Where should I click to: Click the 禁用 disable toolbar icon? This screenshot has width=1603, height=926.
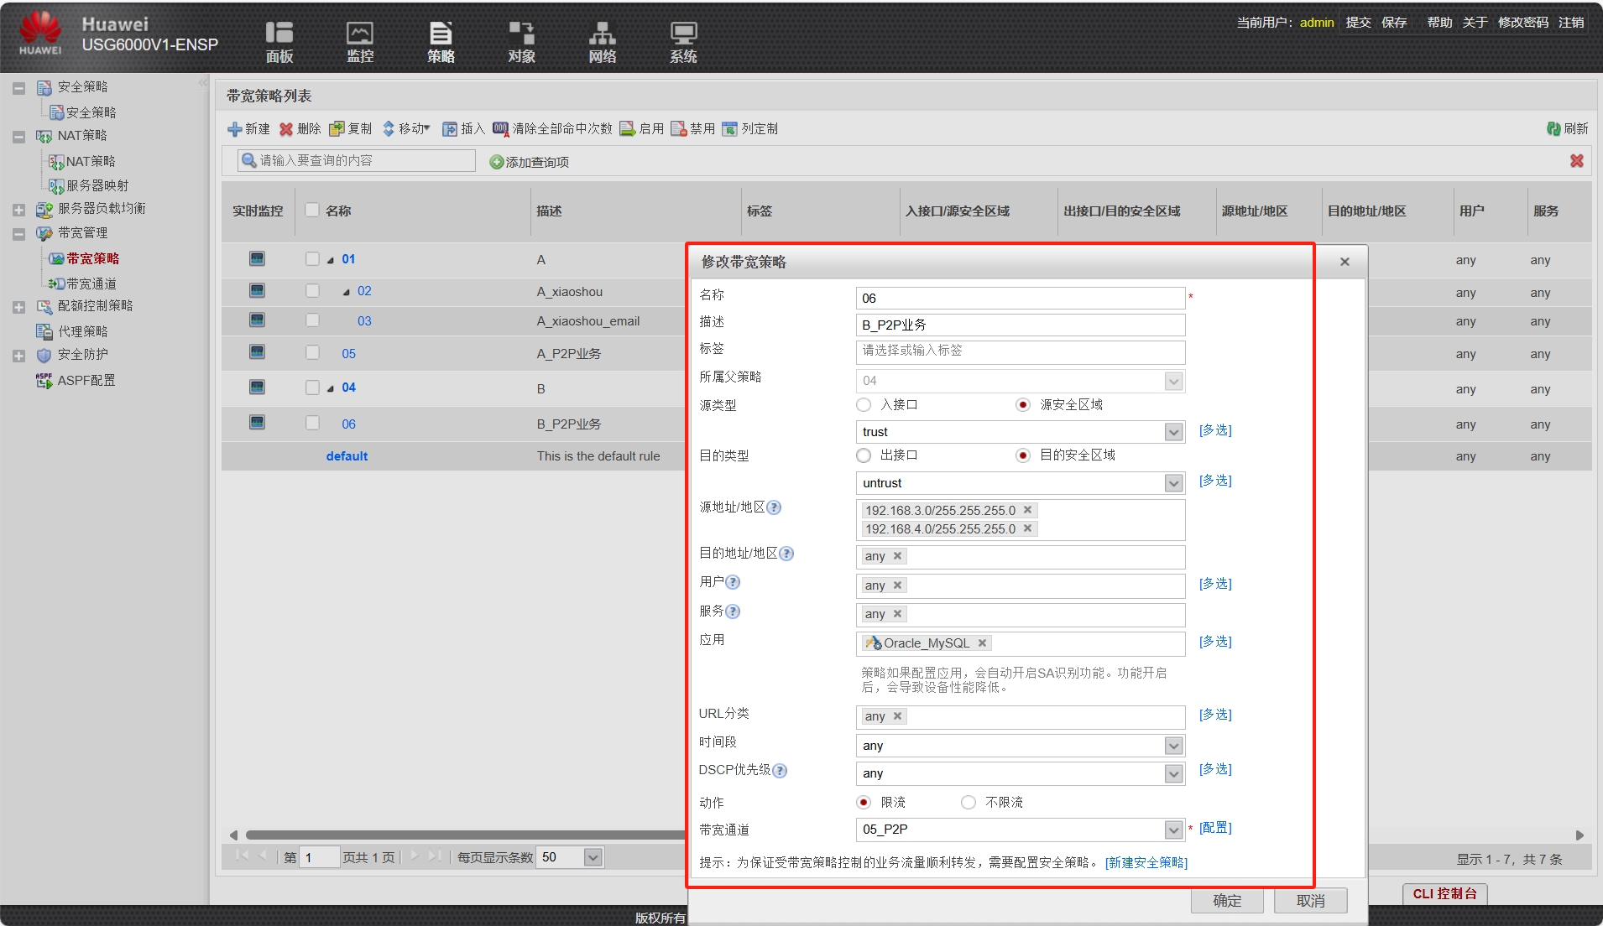click(x=678, y=129)
